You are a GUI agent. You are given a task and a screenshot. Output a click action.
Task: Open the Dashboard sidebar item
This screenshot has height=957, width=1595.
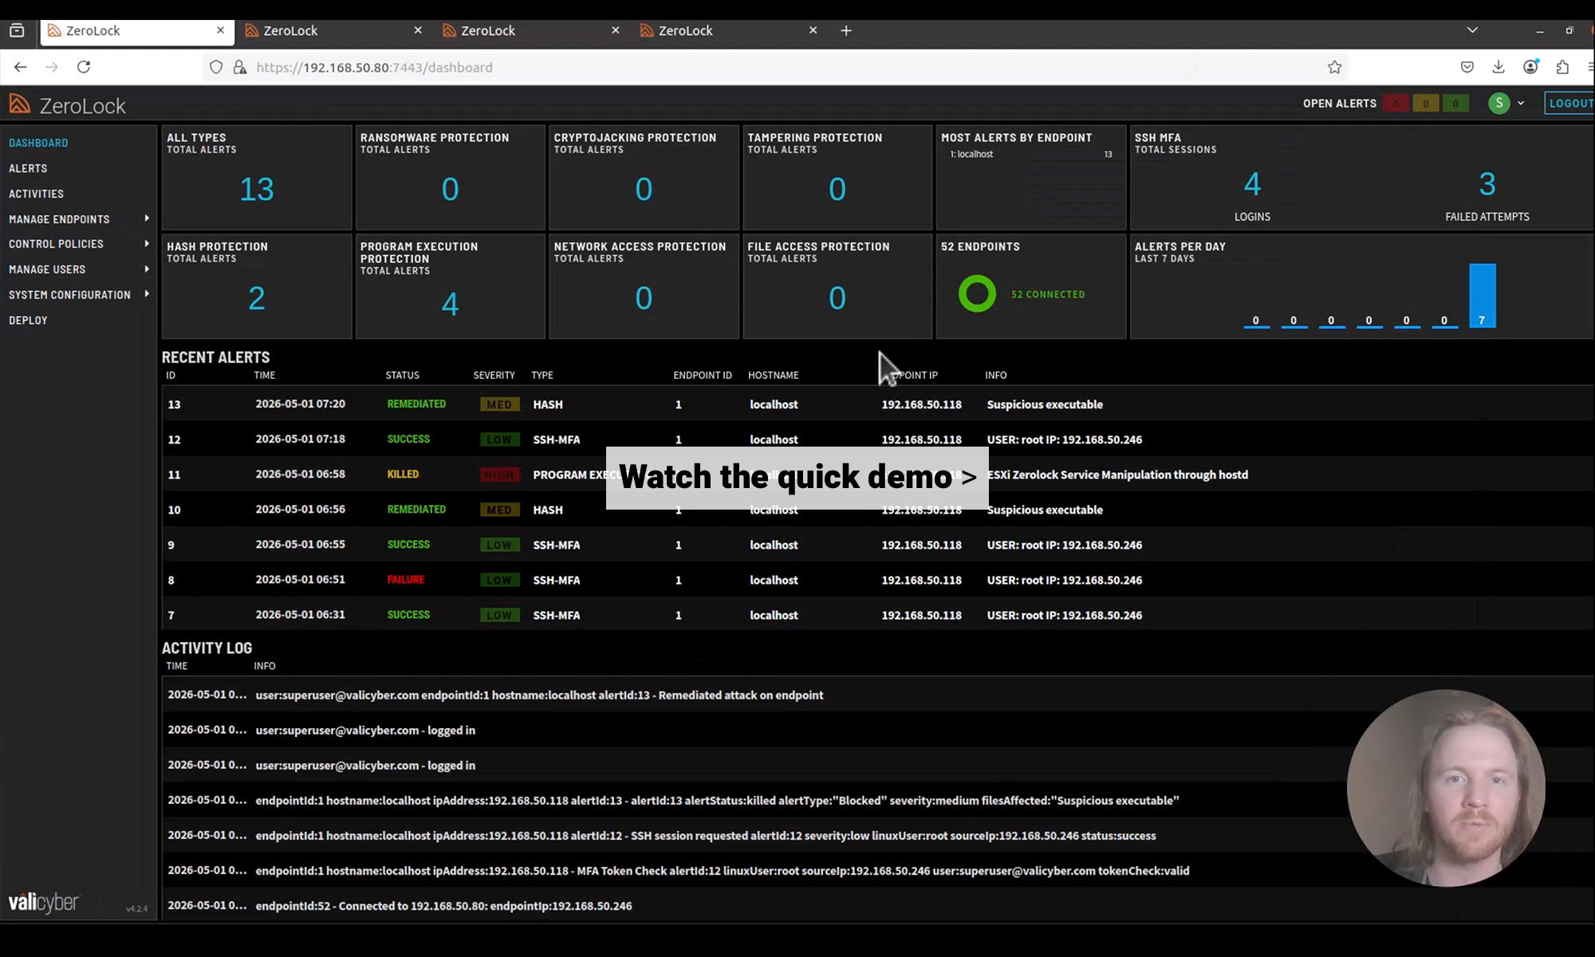[38, 143]
